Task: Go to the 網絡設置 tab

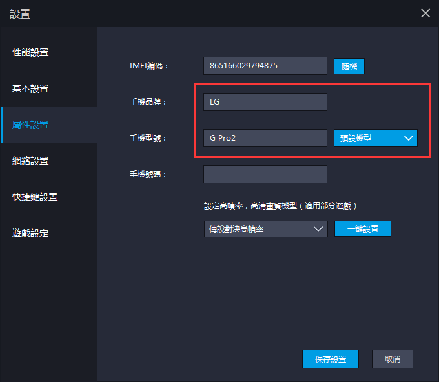Action: [x=31, y=161]
